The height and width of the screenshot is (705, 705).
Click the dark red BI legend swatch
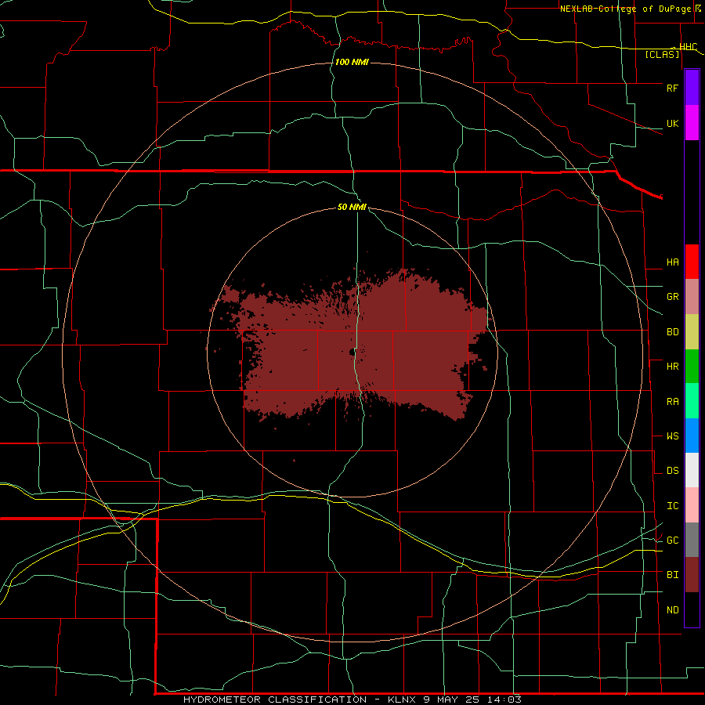(x=692, y=575)
